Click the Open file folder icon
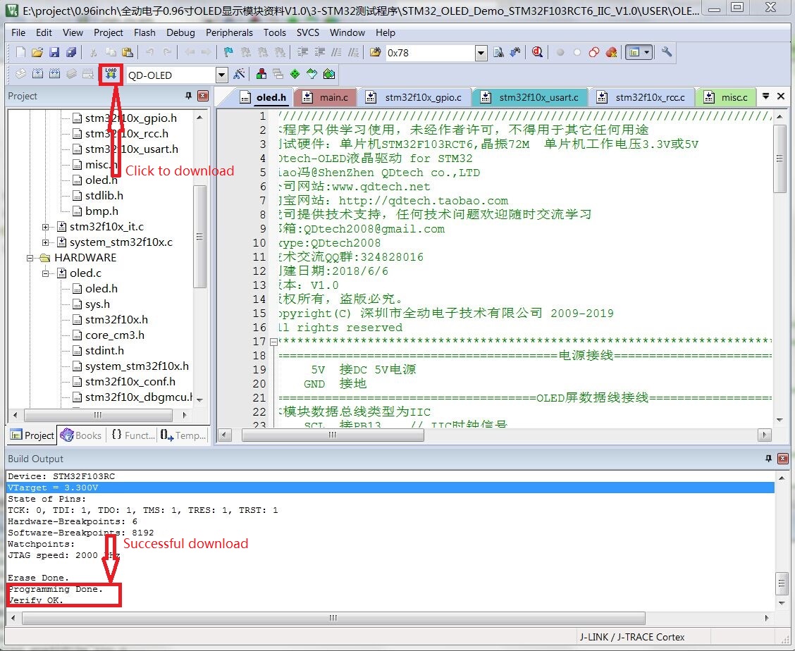The width and height of the screenshot is (795, 651). pos(37,52)
